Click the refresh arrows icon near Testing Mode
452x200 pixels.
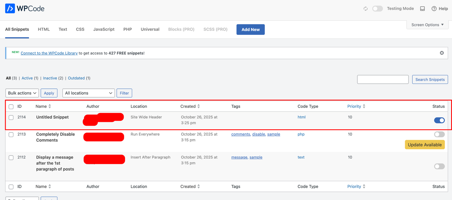[x=365, y=9]
